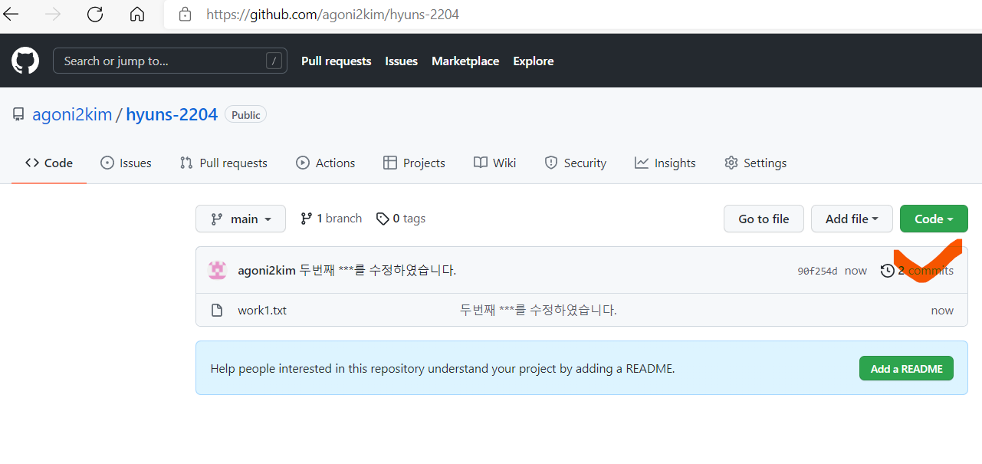Click the URL text in address bar

tap(333, 14)
